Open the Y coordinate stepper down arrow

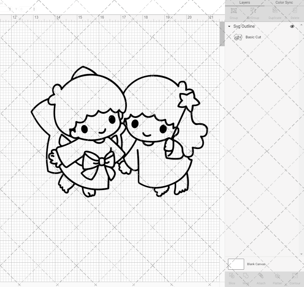34,10
